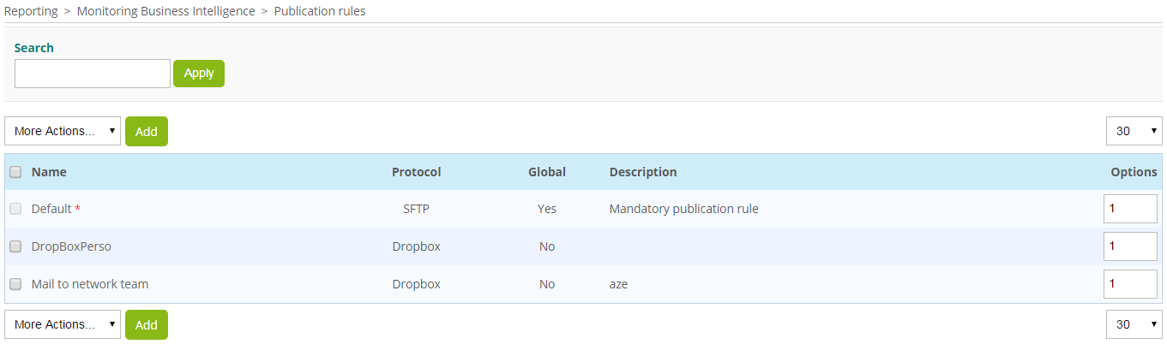Open the Default publication rule
Viewport: 1167px width, 344px height.
(x=51, y=209)
